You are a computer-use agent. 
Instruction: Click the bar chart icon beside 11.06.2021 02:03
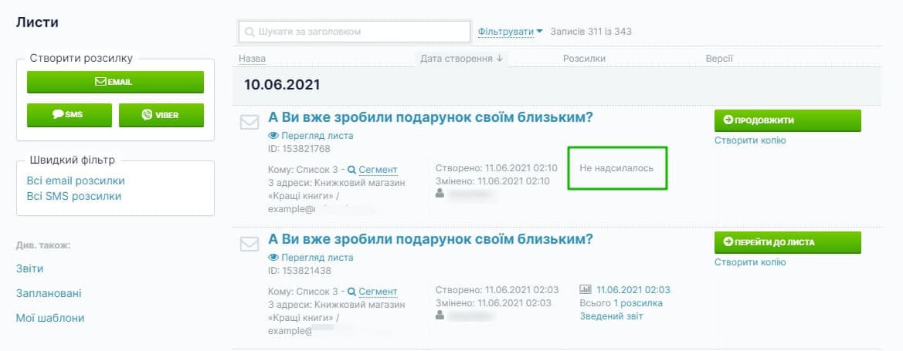(x=586, y=289)
